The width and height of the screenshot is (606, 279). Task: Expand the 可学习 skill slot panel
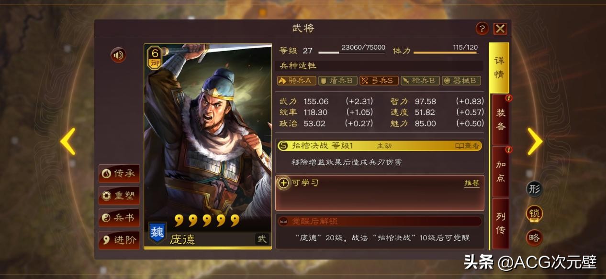tap(380, 193)
